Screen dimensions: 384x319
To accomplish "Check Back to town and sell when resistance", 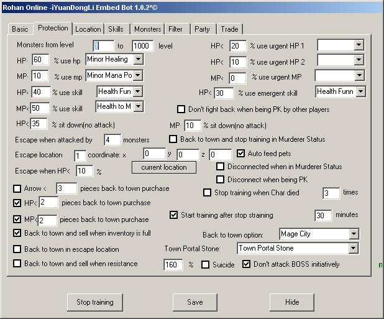I will (17, 264).
